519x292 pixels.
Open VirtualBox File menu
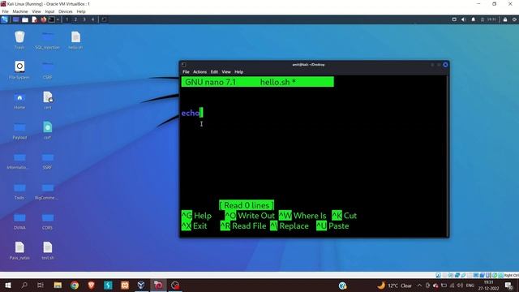[5, 11]
